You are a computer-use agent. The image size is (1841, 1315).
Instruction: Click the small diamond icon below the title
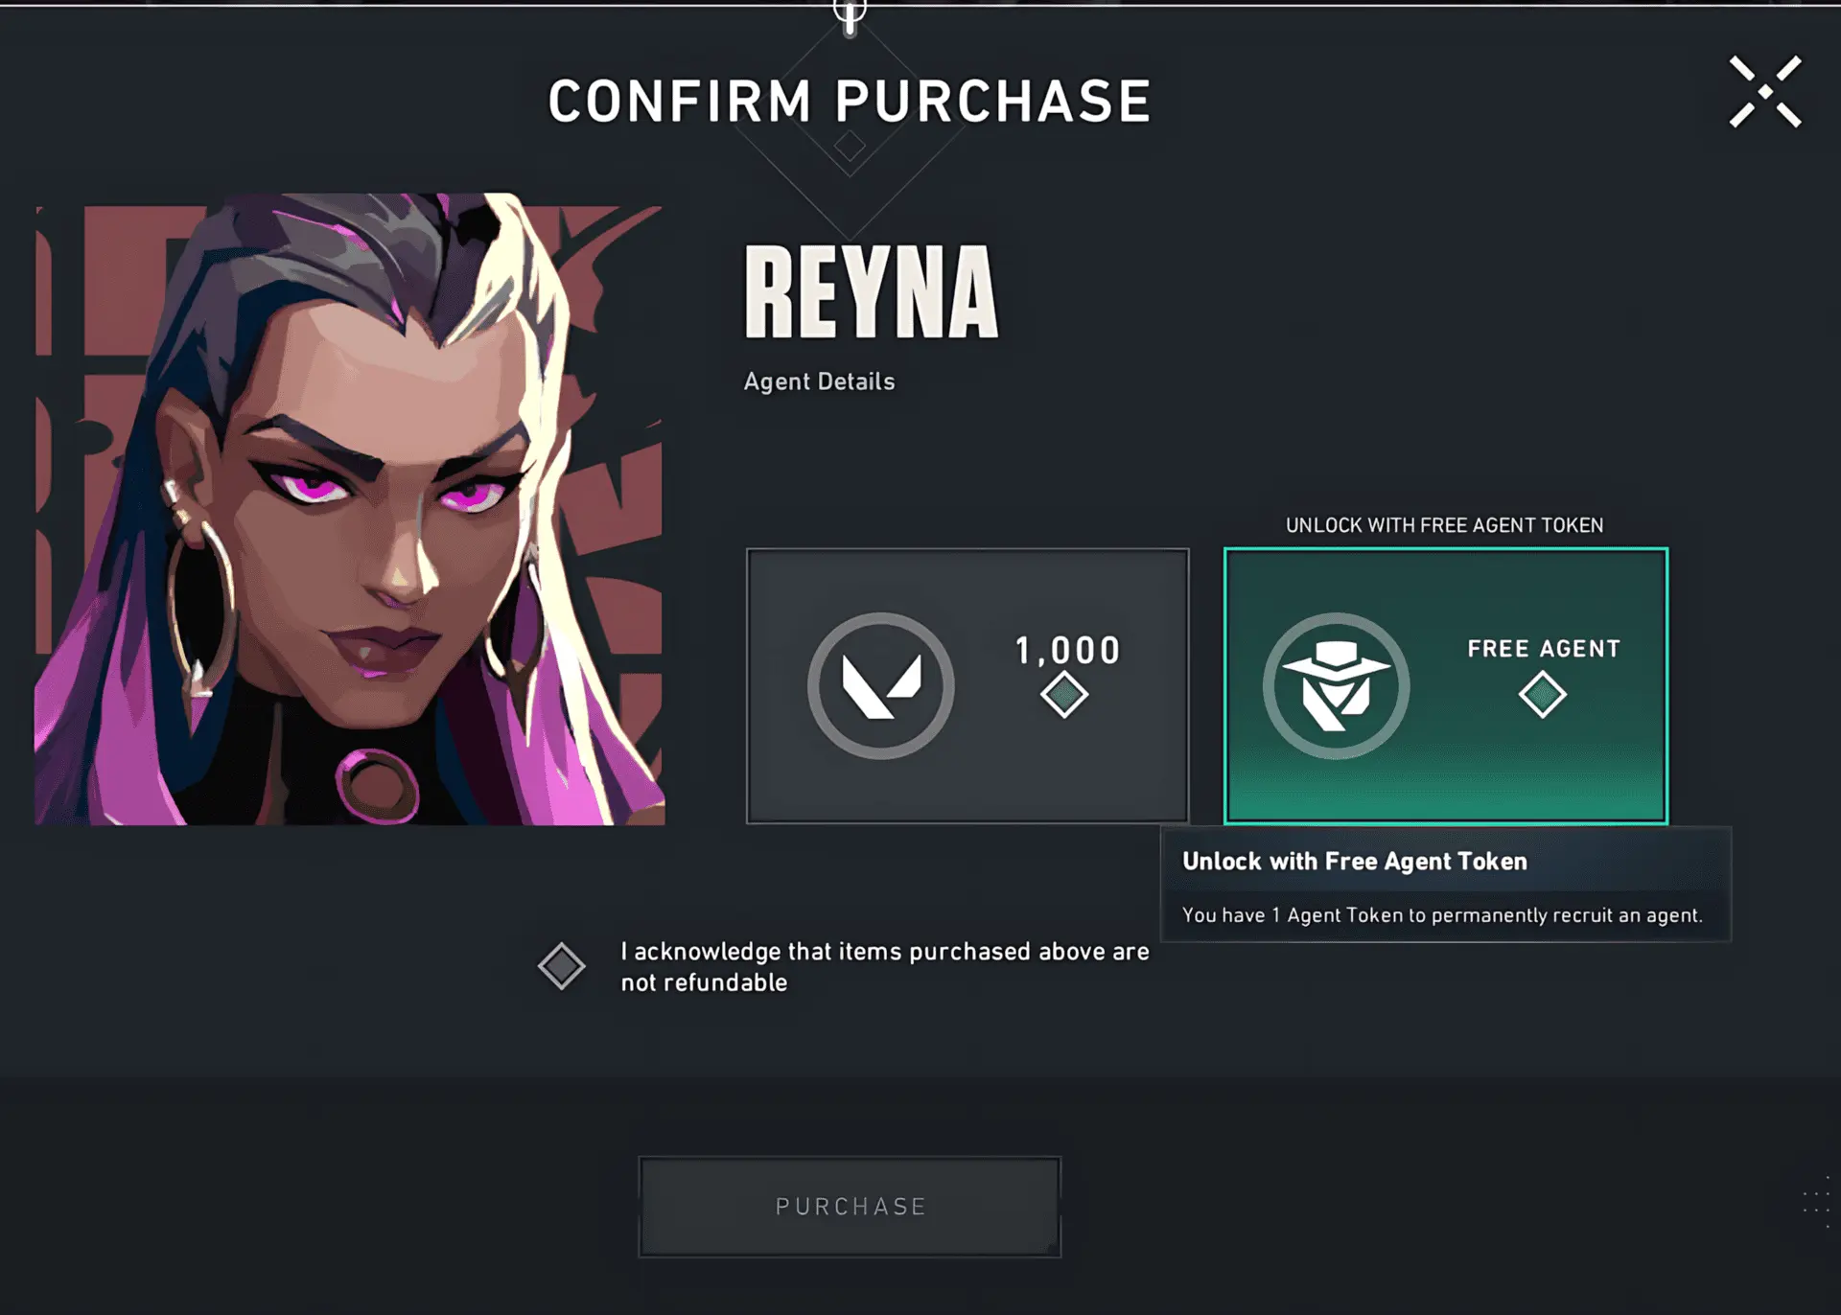(849, 147)
